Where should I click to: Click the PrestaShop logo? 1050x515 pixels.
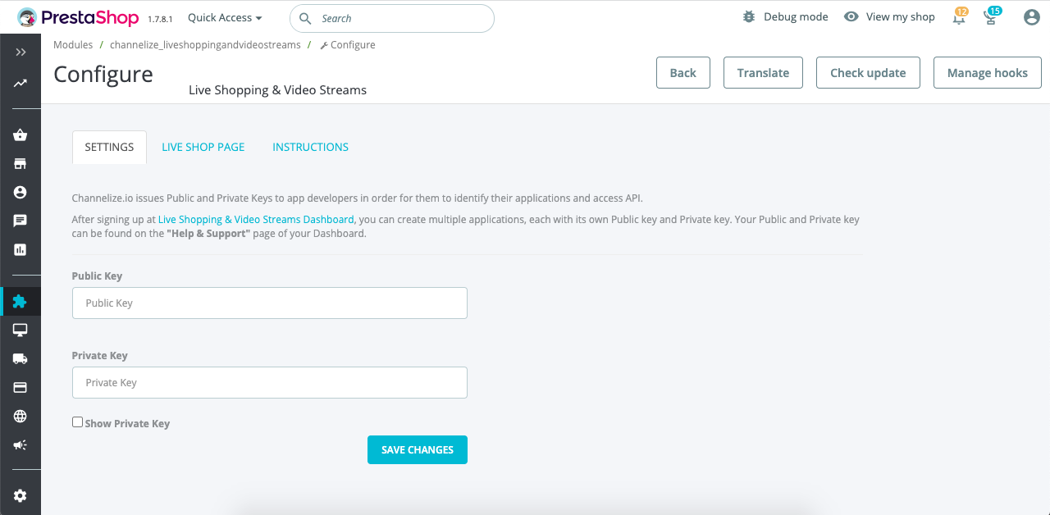click(79, 17)
